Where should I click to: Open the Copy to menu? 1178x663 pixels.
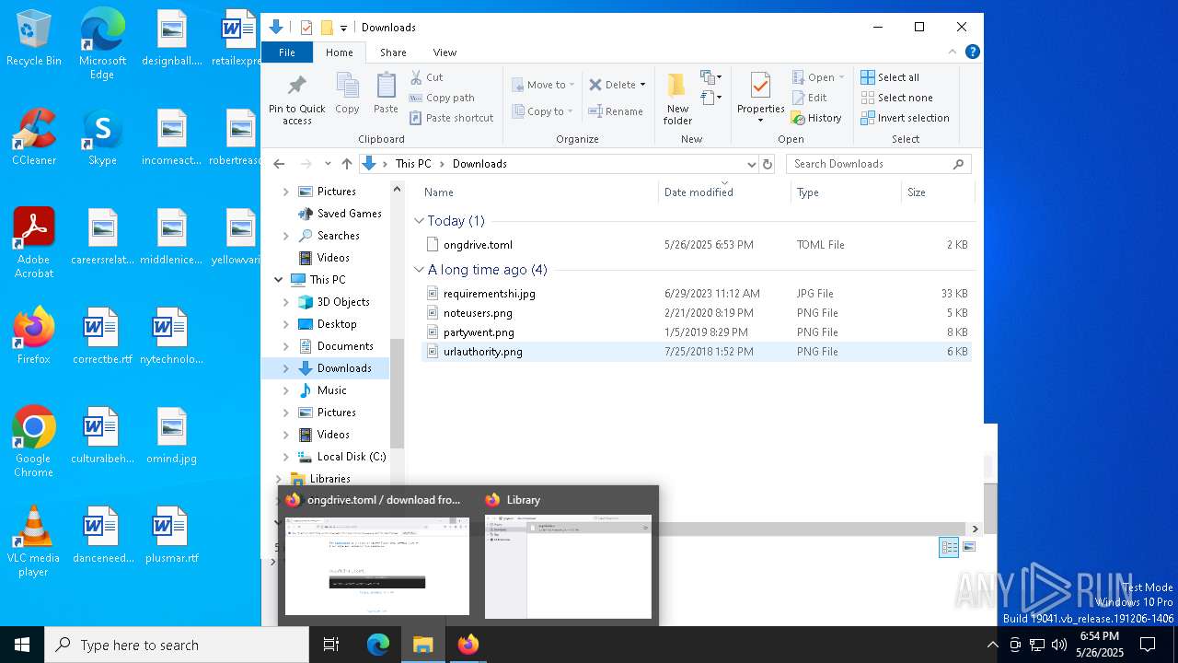pos(542,111)
